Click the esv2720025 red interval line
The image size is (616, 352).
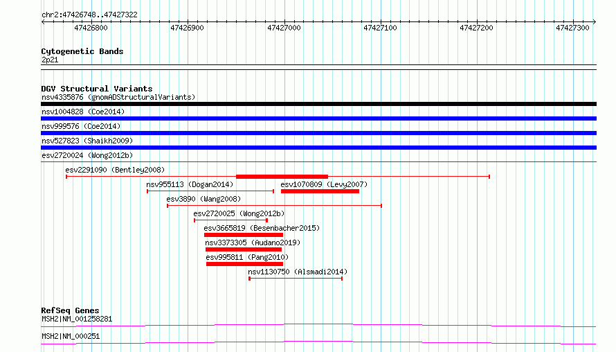click(231, 220)
